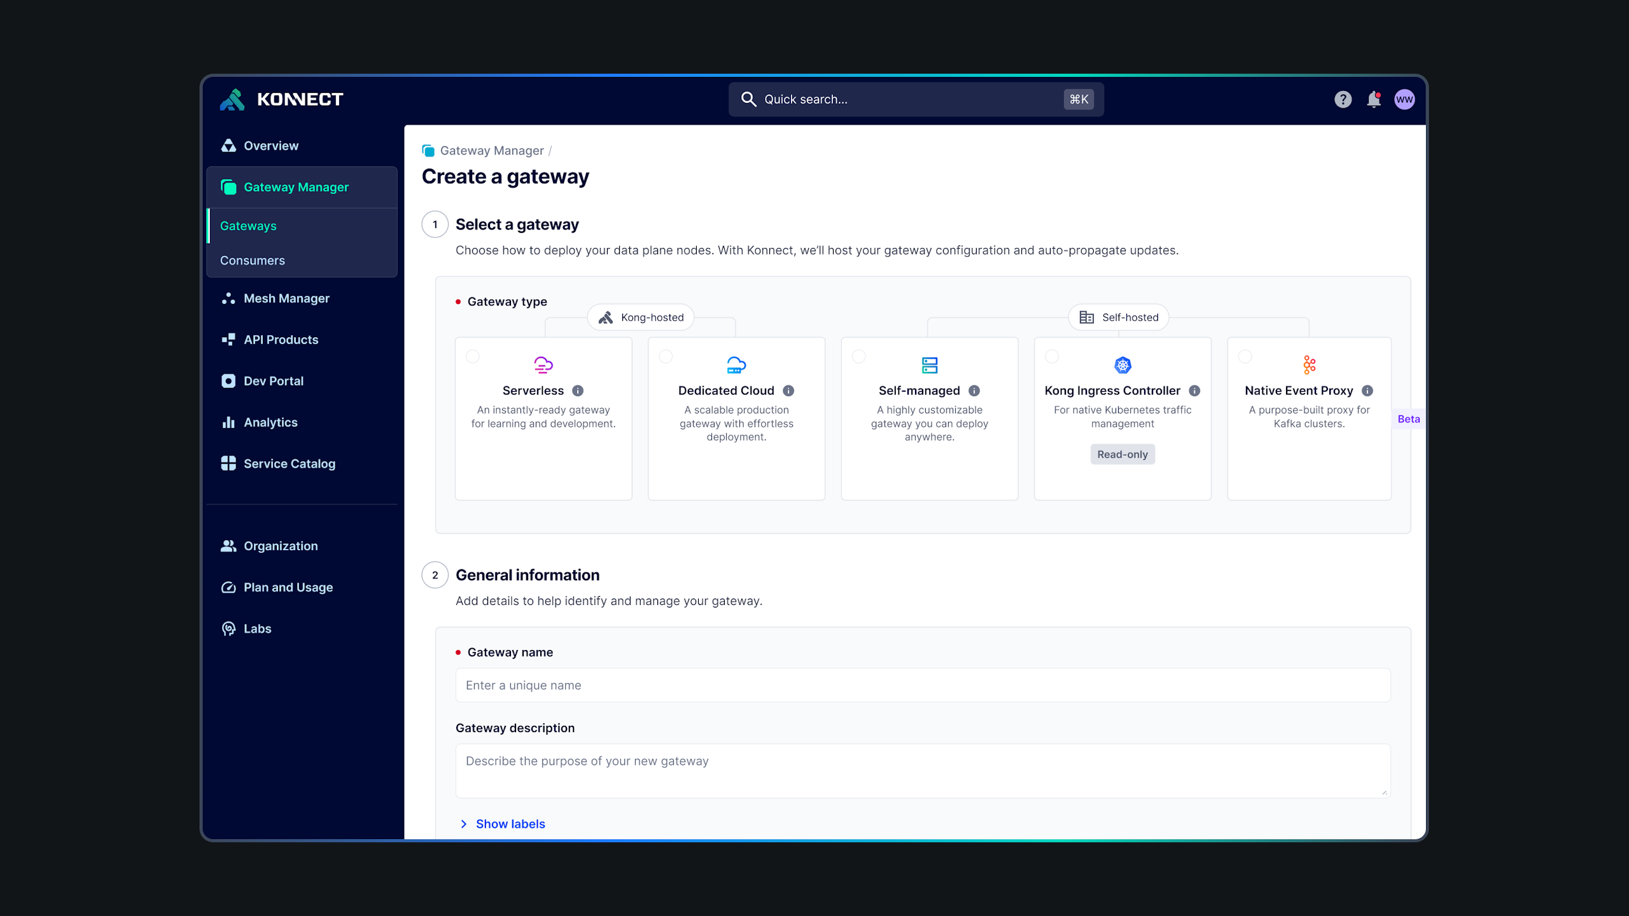Click info icon beside Dedicated Cloud
The height and width of the screenshot is (916, 1629).
tap(788, 391)
